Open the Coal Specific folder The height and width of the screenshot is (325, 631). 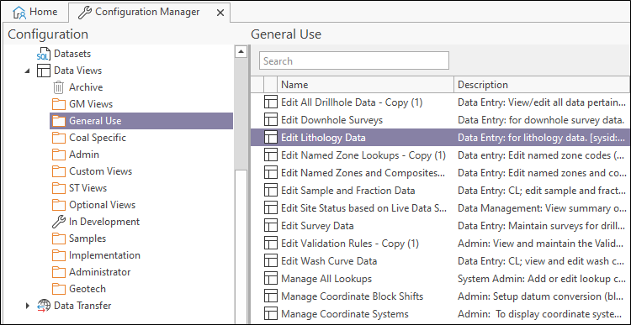98,138
